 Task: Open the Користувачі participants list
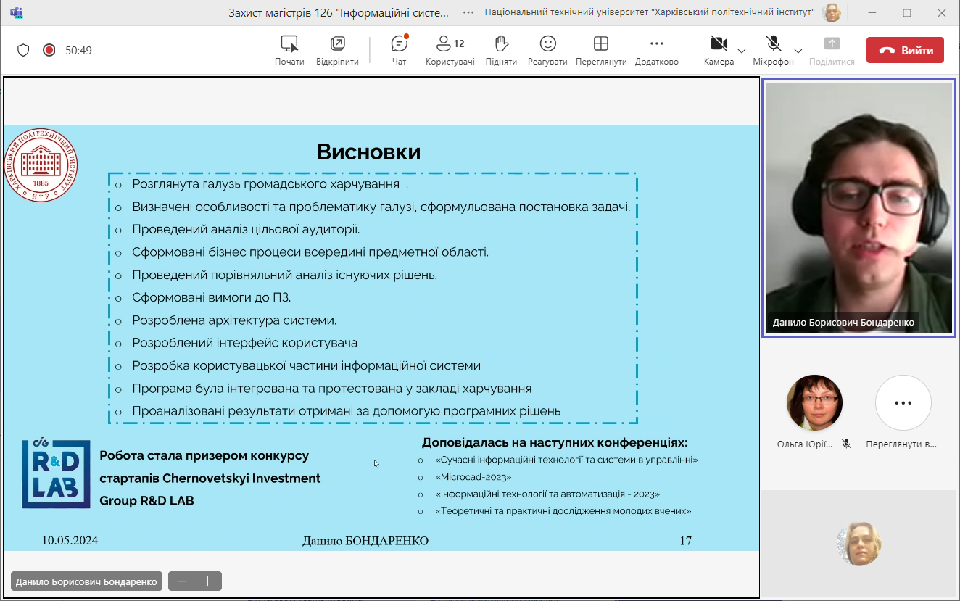pos(450,50)
